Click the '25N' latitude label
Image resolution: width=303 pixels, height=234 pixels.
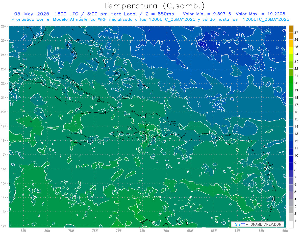[x=4, y=41]
